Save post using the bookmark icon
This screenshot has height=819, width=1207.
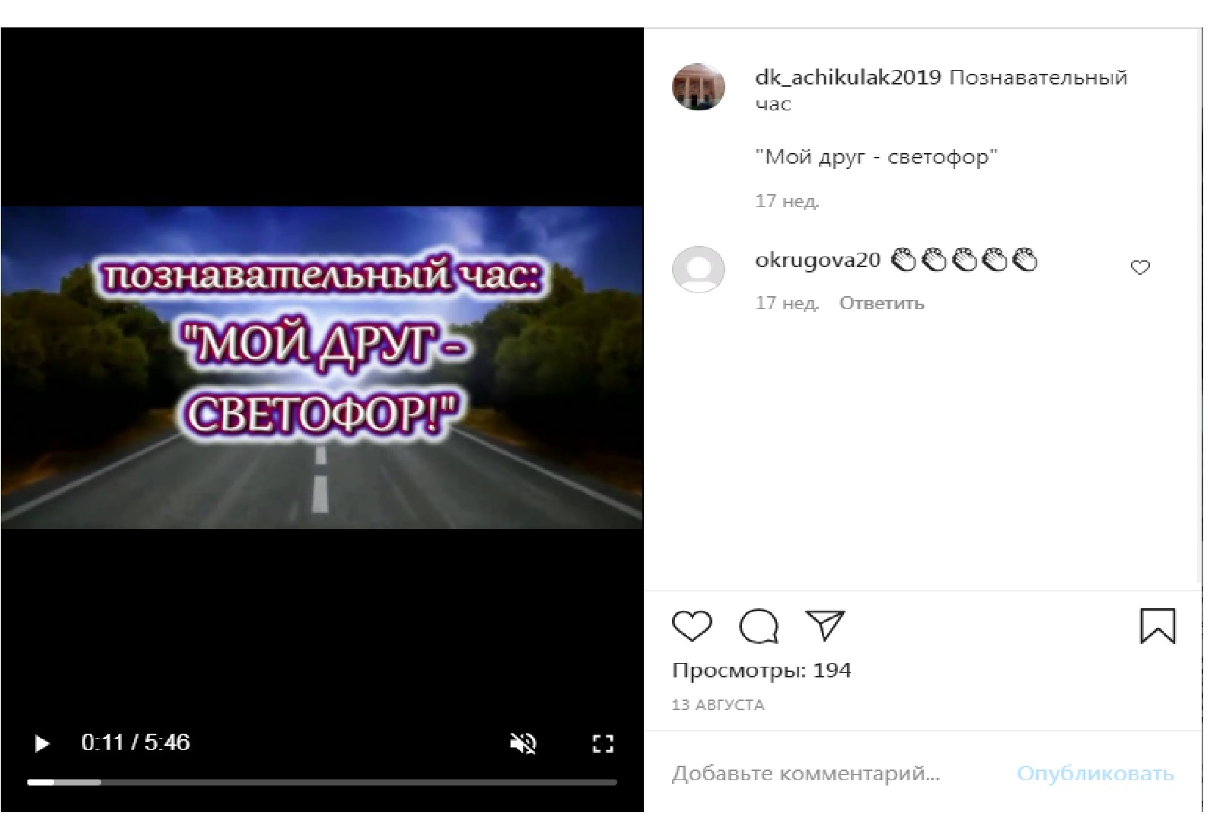coord(1158,626)
